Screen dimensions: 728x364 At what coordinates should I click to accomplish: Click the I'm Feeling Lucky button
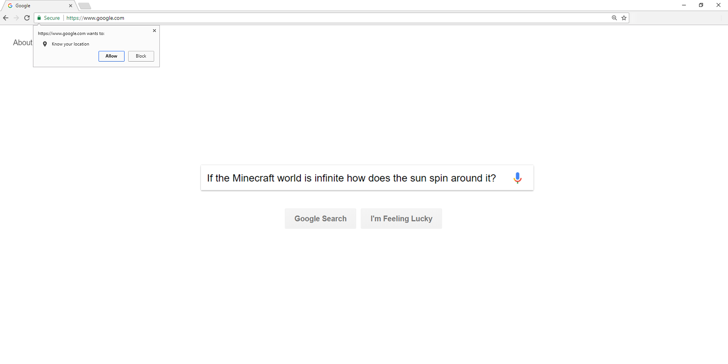click(x=401, y=218)
